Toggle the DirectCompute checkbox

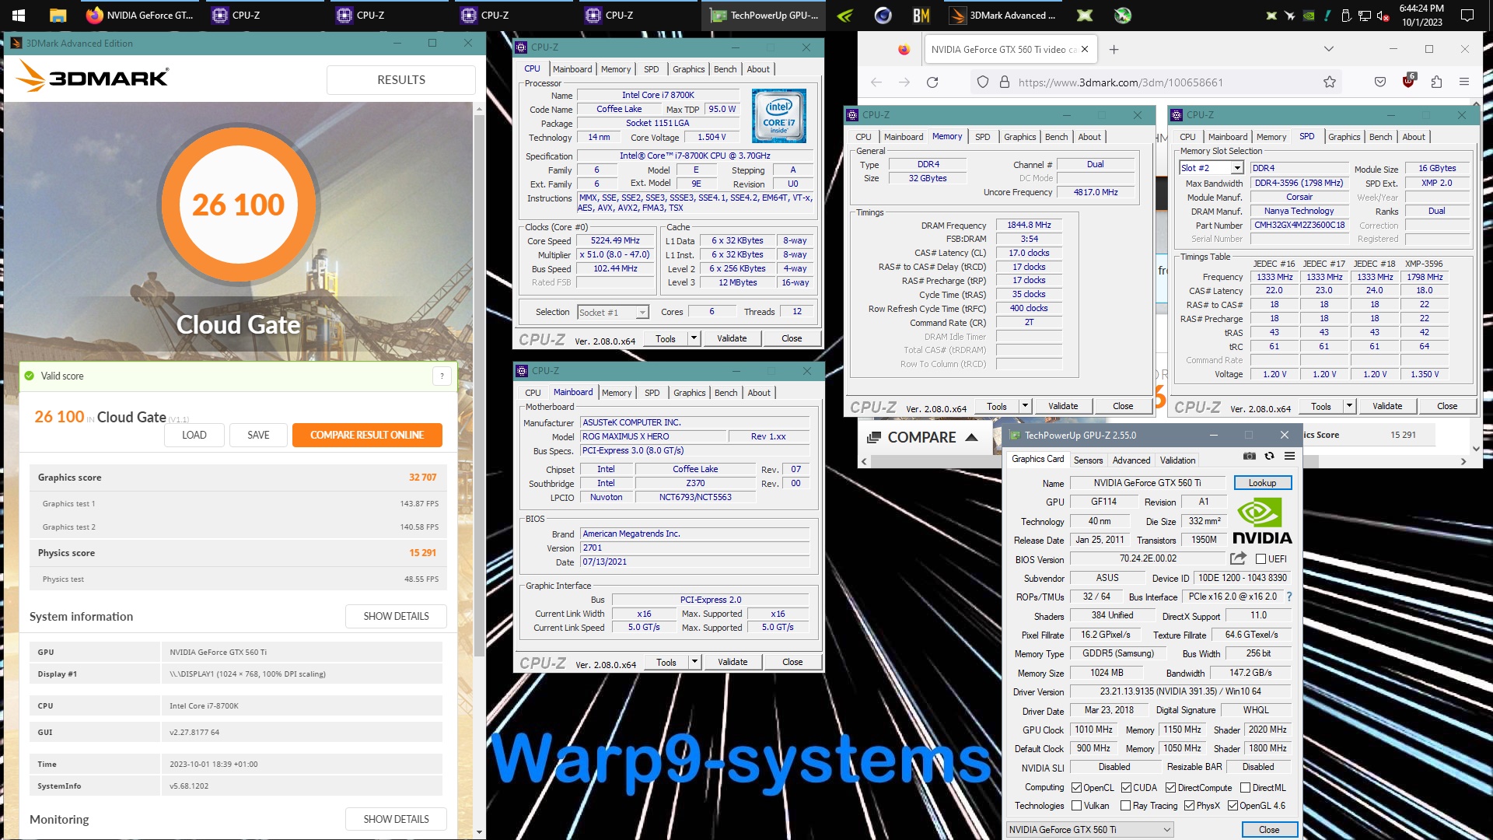(1170, 787)
